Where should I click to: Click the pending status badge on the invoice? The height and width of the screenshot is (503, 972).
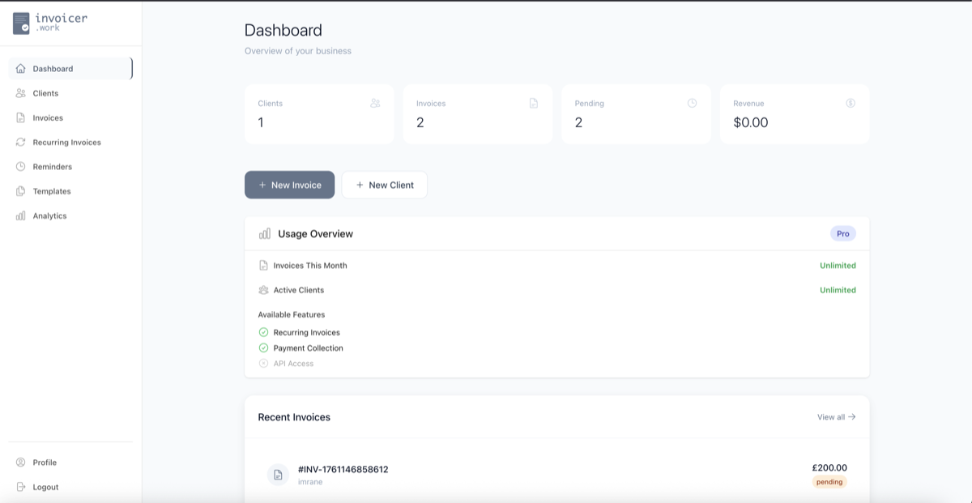pyautogui.click(x=829, y=481)
